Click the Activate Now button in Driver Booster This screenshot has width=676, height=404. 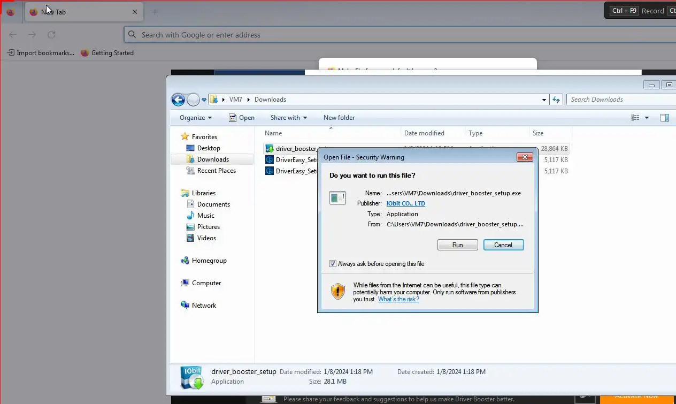(636, 397)
